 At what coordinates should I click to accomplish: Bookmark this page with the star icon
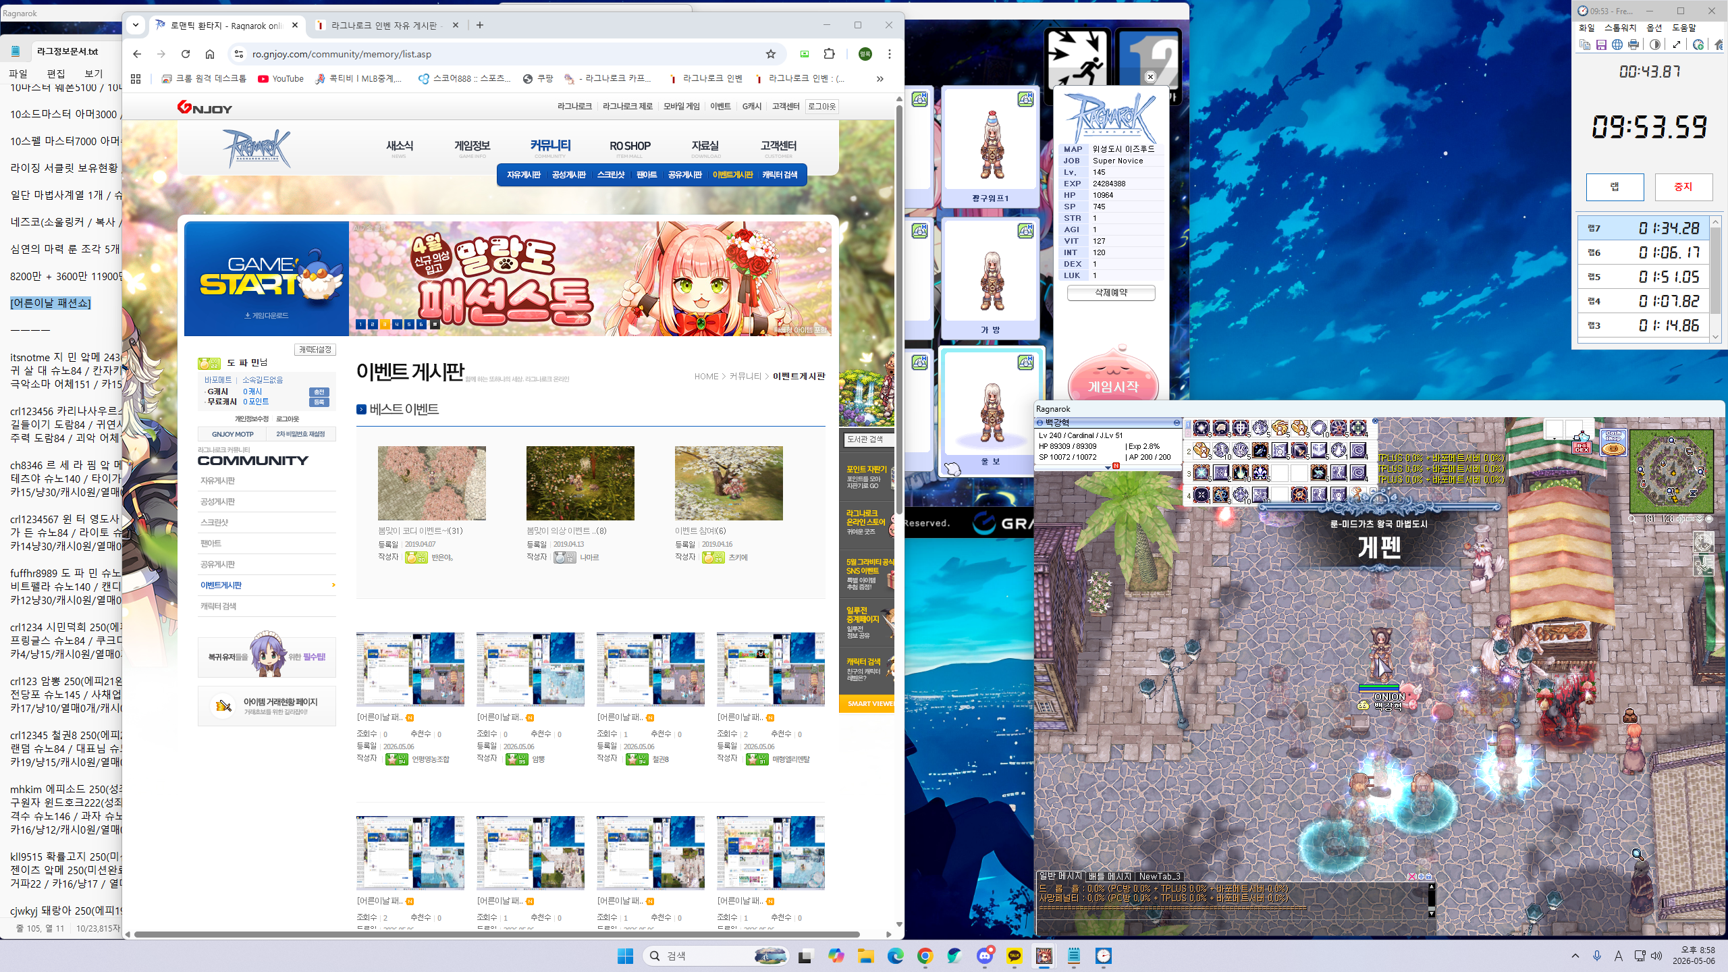[771, 54]
